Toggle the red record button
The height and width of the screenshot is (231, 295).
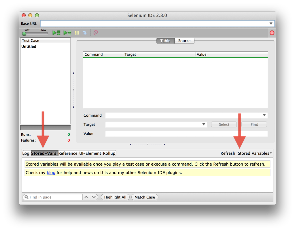(x=272, y=33)
